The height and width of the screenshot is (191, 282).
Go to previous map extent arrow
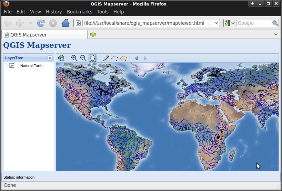[x=136, y=58]
